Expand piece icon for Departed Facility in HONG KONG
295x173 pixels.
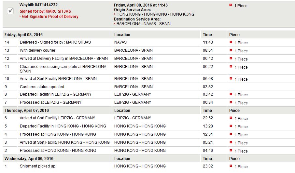pyautogui.click(x=231, y=126)
